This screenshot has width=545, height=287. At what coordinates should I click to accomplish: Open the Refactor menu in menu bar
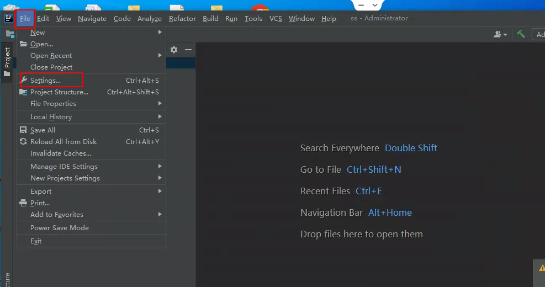(182, 19)
